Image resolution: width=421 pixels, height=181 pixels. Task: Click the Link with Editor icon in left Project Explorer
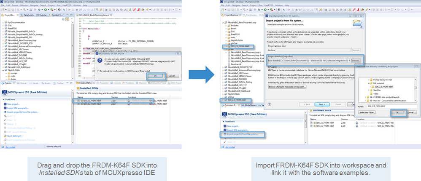point(67,19)
